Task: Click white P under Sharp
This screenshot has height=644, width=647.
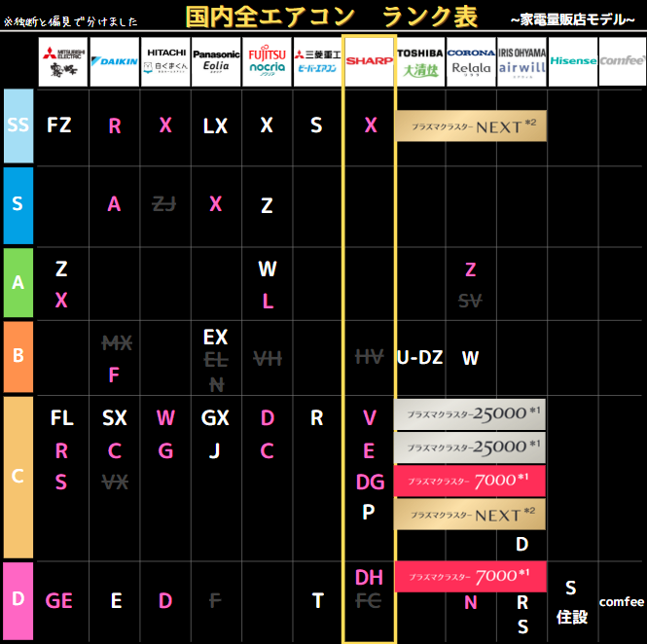Action: [x=369, y=513]
